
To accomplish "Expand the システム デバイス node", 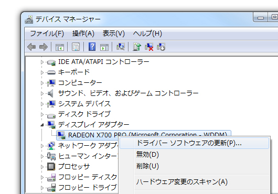I will coord(42,104).
